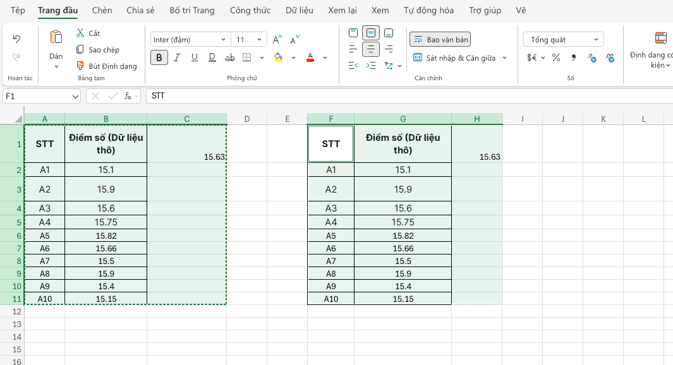
Task: Switch to Chèn tab
Action: 102,10
